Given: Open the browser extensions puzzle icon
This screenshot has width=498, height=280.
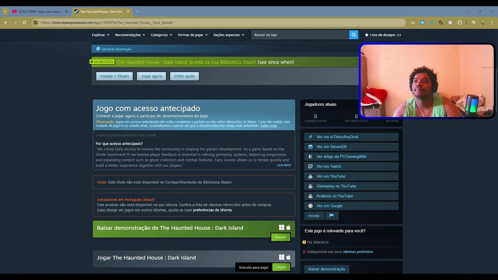Looking at the screenshot, I should 459,23.
